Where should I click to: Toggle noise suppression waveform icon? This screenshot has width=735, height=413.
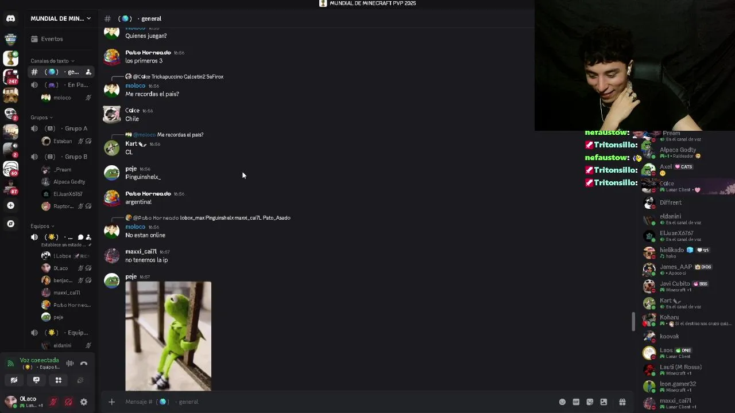point(69,363)
